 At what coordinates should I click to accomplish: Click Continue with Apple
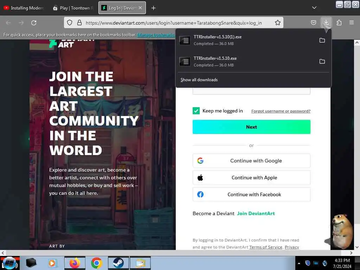tap(251, 178)
